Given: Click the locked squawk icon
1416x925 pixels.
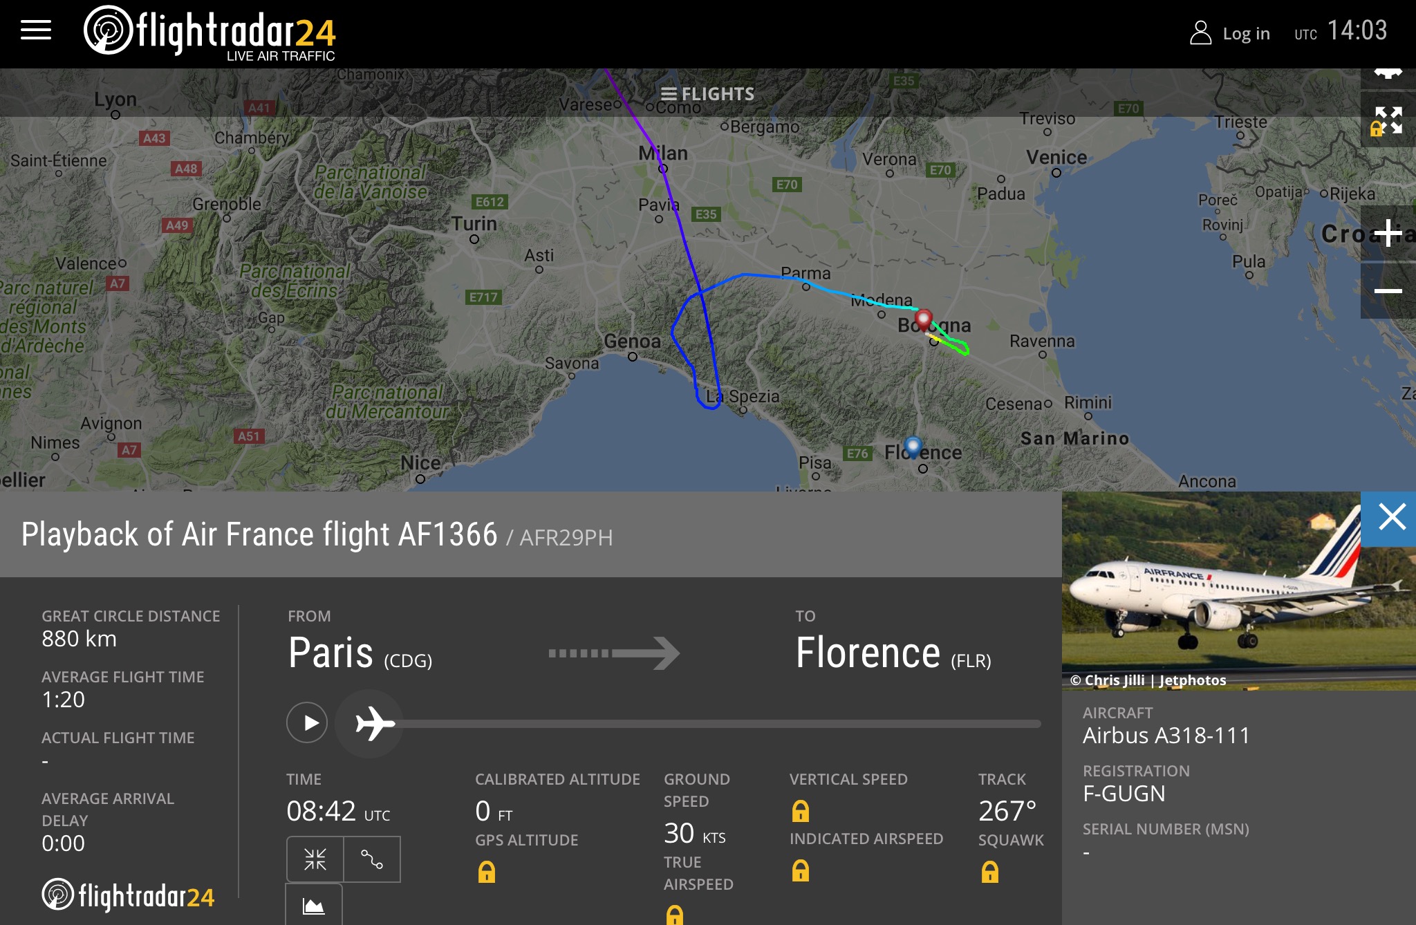Looking at the screenshot, I should point(990,872).
